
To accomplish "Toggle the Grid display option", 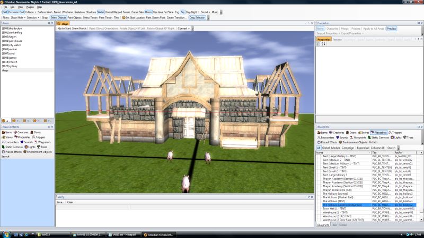I will pyautogui.click(x=5, y=12).
